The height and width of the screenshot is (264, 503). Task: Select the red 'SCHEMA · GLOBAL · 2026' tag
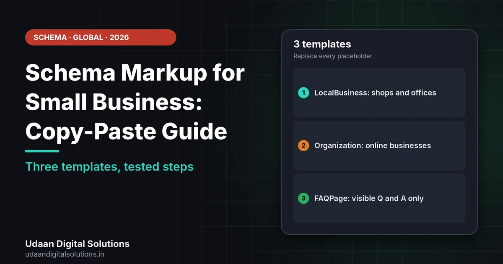coord(101,37)
